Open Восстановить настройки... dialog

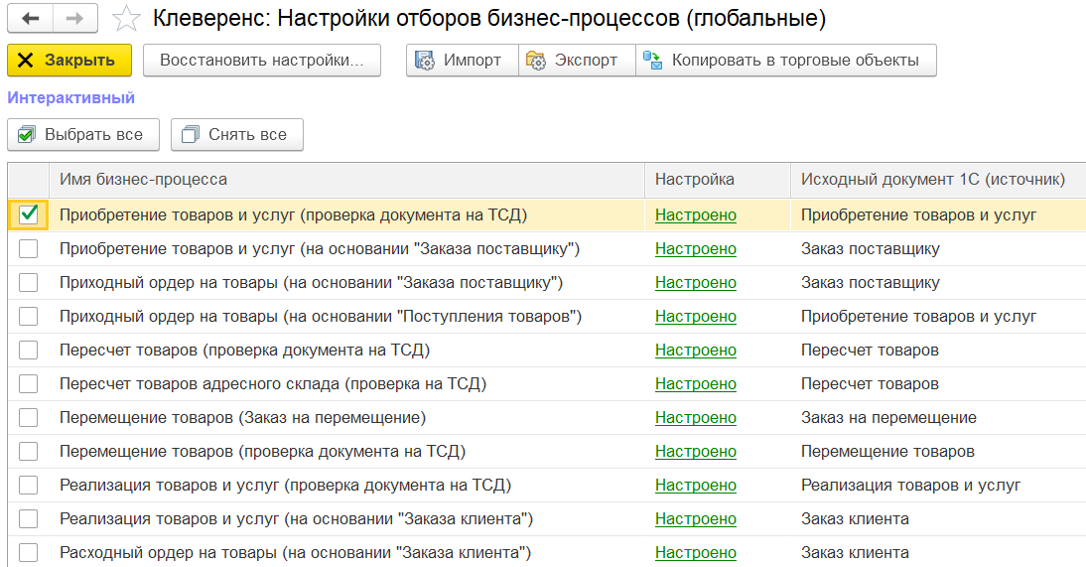pyautogui.click(x=262, y=61)
